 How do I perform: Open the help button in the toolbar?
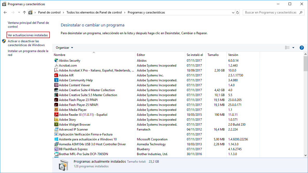(302, 48)
